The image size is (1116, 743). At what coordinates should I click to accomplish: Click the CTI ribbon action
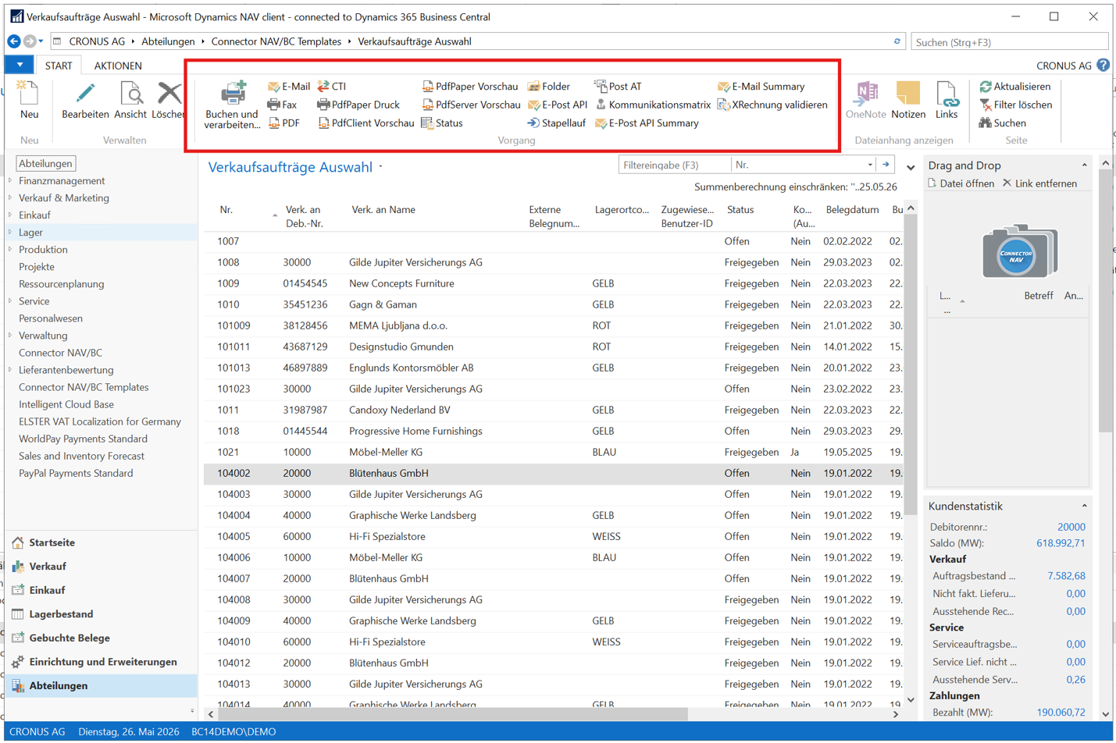(331, 87)
